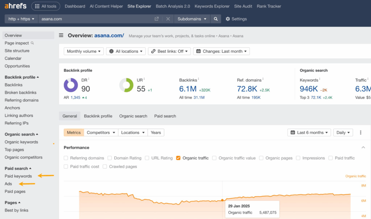Switch to the Backlink profile tab
371x219 pixels.
98,116
